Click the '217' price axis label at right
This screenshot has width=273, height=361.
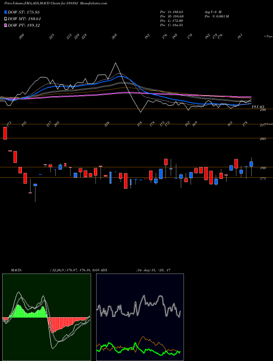263,125
